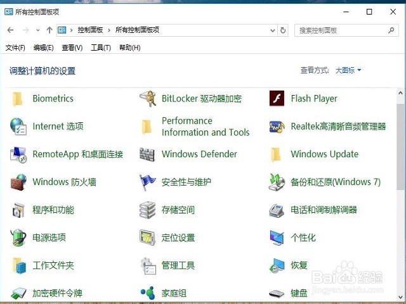This screenshot has width=406, height=304.
Task: Click the Windows 防火墙 brick icon
Action: 18,182
